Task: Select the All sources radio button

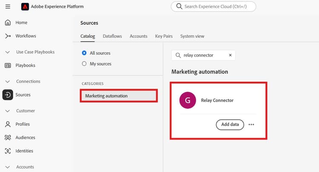Action: tap(84, 53)
